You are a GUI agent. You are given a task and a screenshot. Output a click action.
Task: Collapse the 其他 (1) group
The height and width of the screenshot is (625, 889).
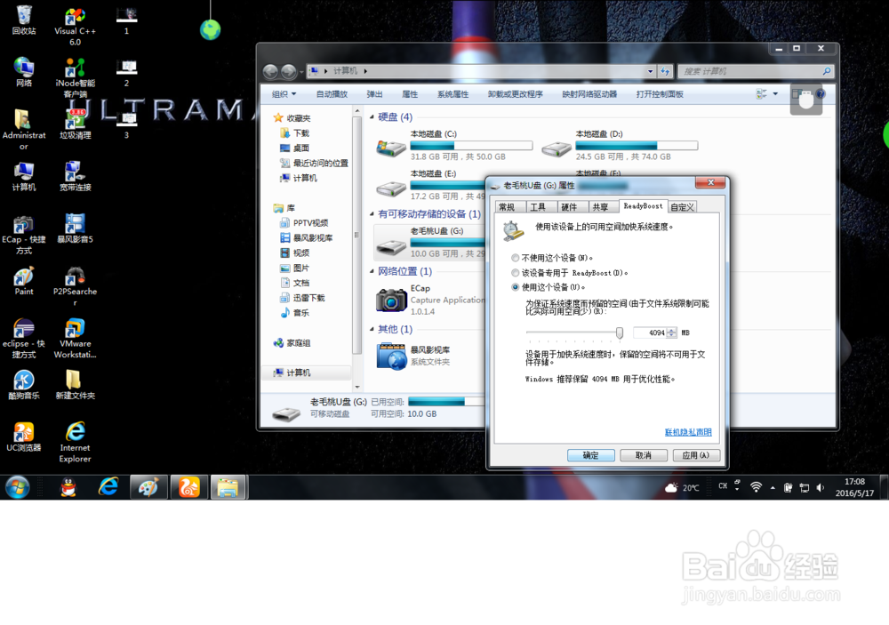pyautogui.click(x=372, y=330)
